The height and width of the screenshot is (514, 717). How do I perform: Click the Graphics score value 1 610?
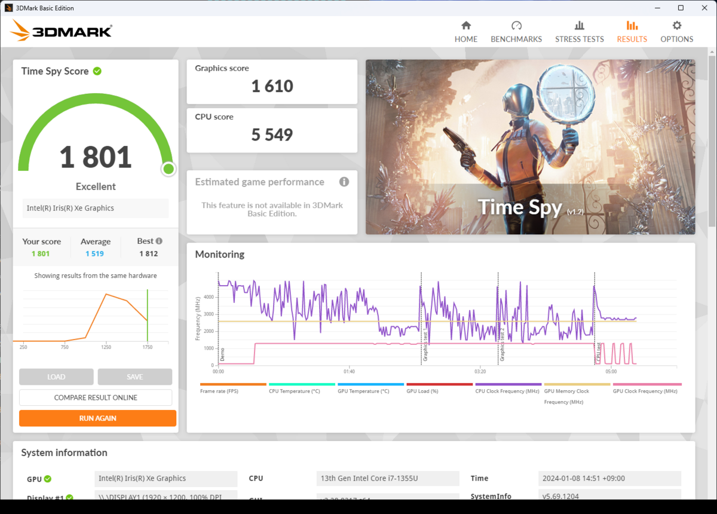tap(272, 86)
